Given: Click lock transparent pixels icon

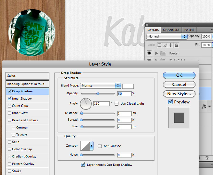Looking at the screenshot, I should 159,45.
